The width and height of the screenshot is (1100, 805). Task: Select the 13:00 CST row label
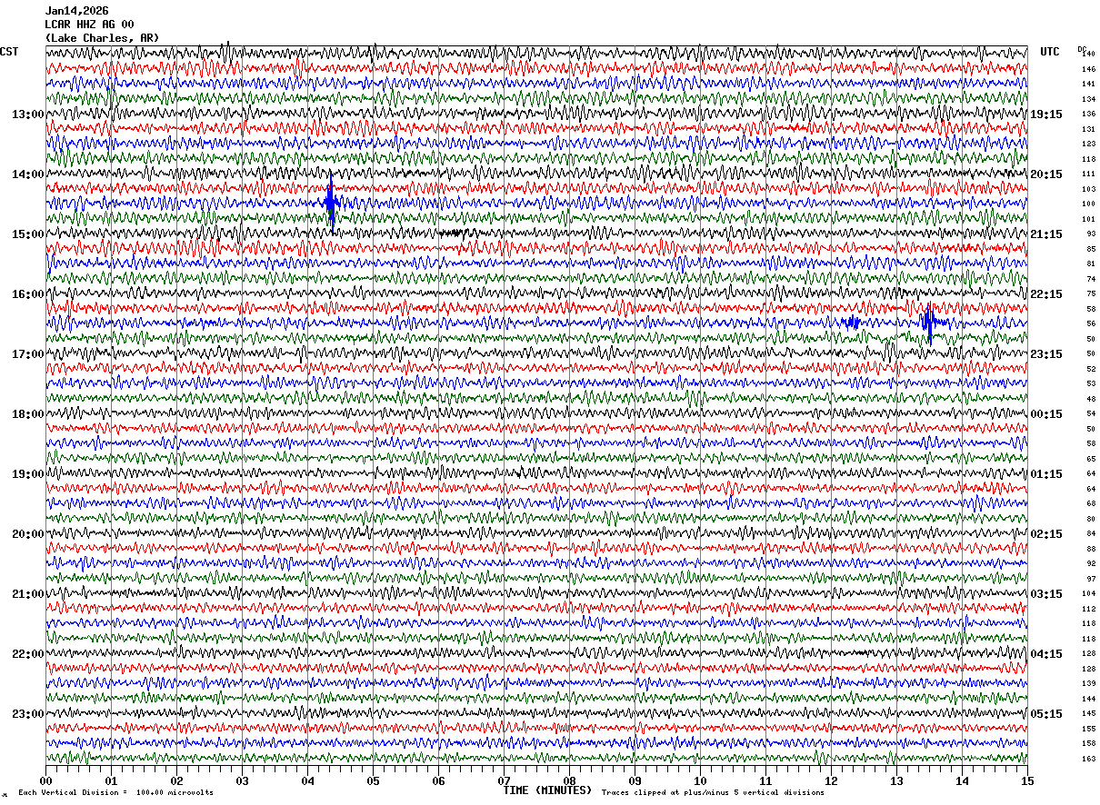tap(28, 114)
